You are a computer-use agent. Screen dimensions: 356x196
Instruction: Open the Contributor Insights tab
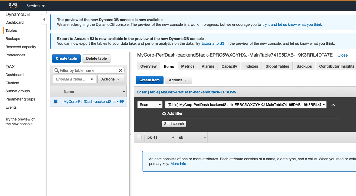click(x=337, y=66)
